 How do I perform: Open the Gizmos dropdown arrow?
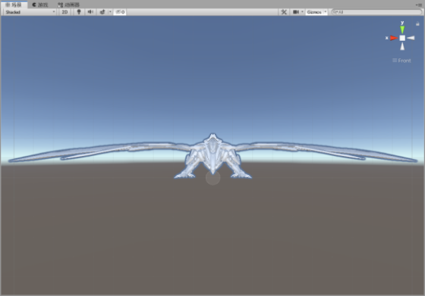tap(326, 12)
